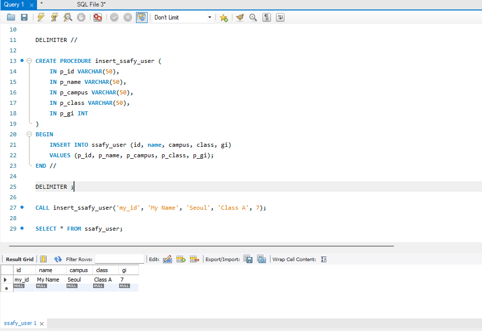Close the ssafy_user 1 result tab

[x=42, y=324]
